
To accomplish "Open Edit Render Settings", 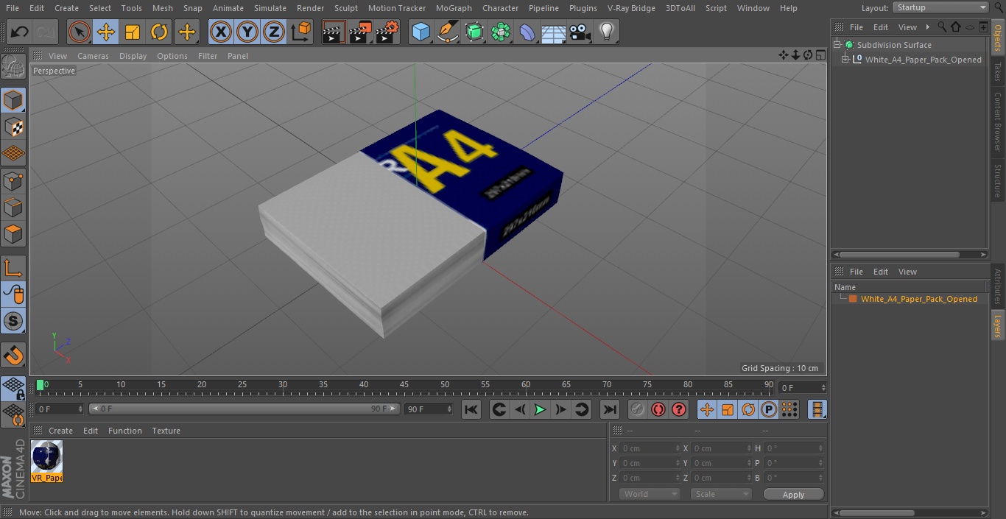I will [x=387, y=32].
